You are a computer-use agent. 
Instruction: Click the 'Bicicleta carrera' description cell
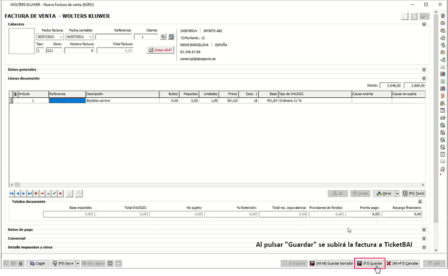point(122,101)
